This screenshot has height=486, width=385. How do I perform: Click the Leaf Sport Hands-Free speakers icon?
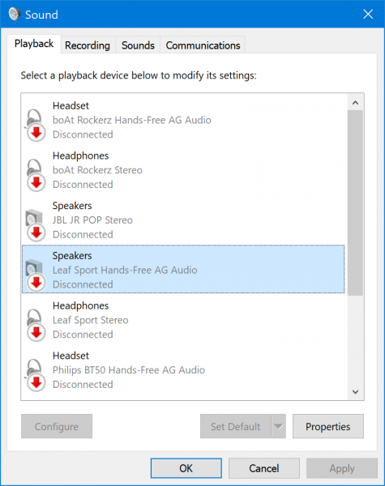tap(35, 275)
